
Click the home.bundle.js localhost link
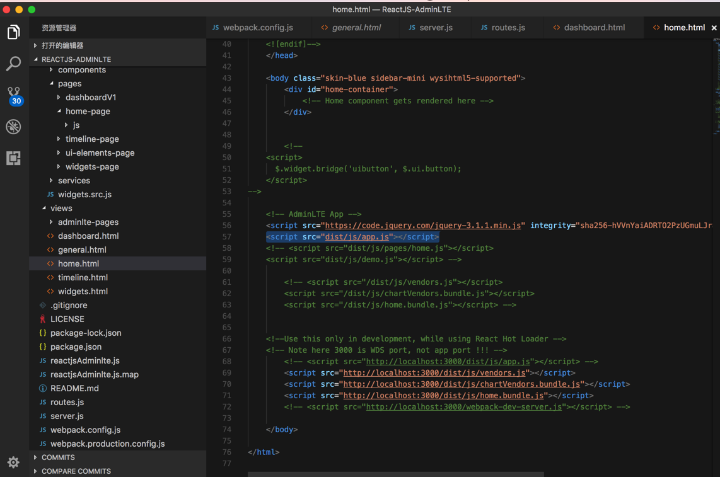tap(443, 396)
